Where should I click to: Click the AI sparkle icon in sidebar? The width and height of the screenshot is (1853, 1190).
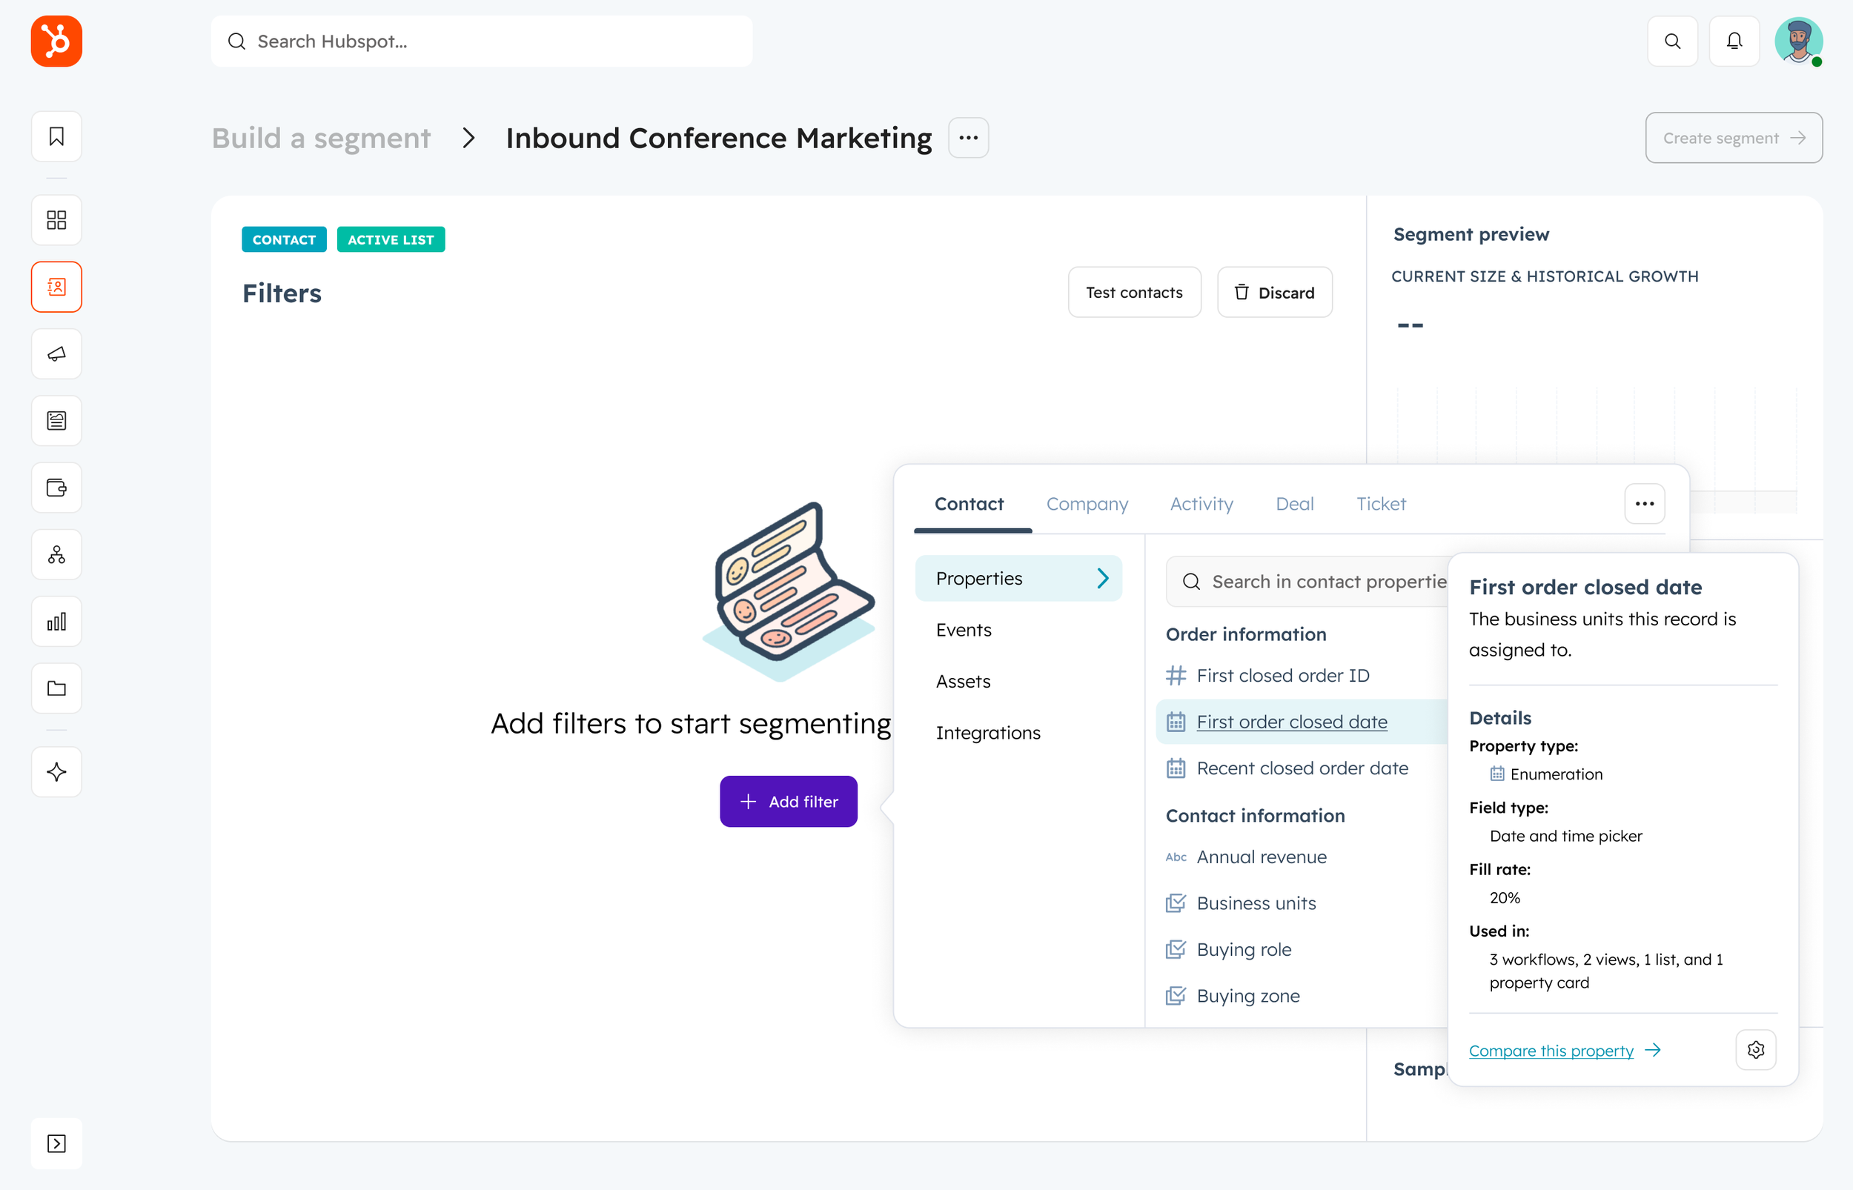[56, 771]
